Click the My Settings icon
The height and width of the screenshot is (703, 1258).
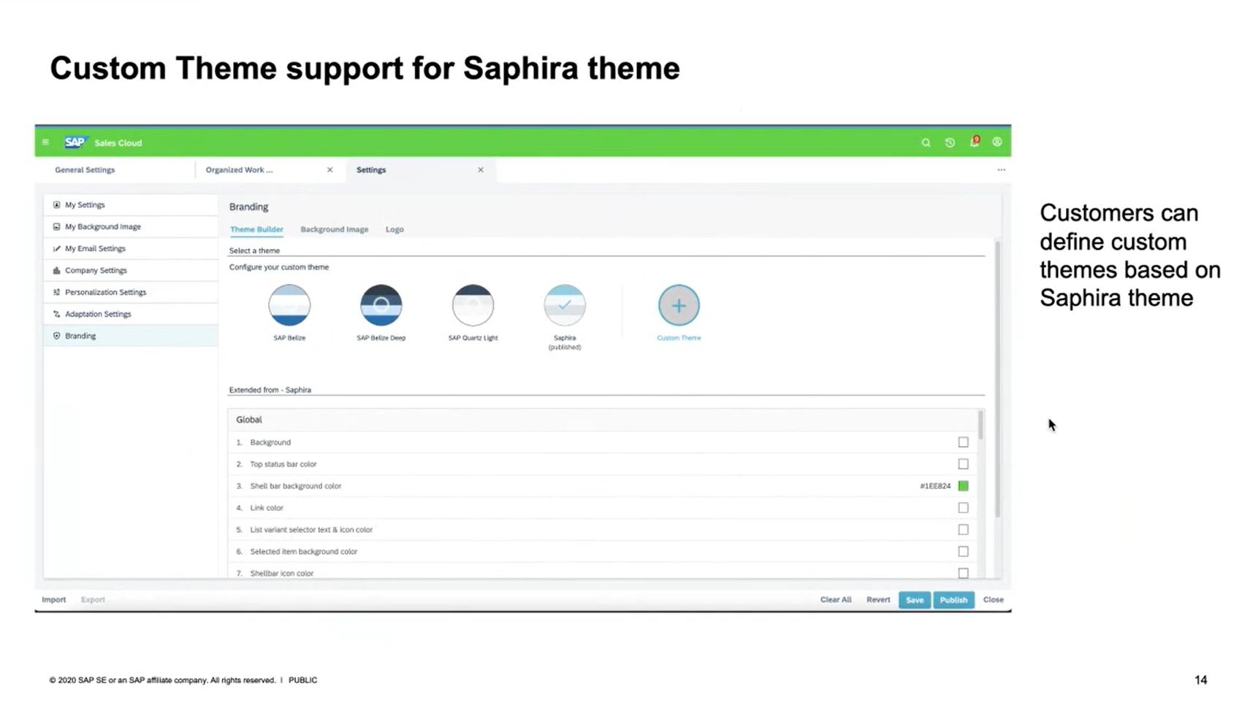pyautogui.click(x=56, y=205)
